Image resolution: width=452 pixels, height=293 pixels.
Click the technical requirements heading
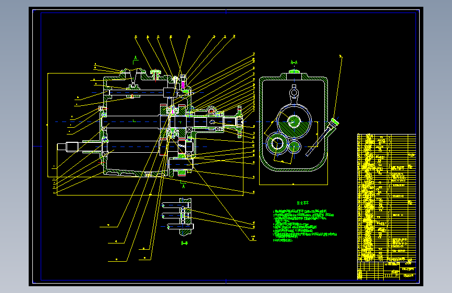coord(303,203)
